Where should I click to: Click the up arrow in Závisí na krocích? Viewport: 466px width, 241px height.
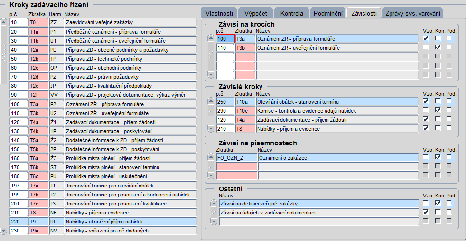(x=211, y=38)
